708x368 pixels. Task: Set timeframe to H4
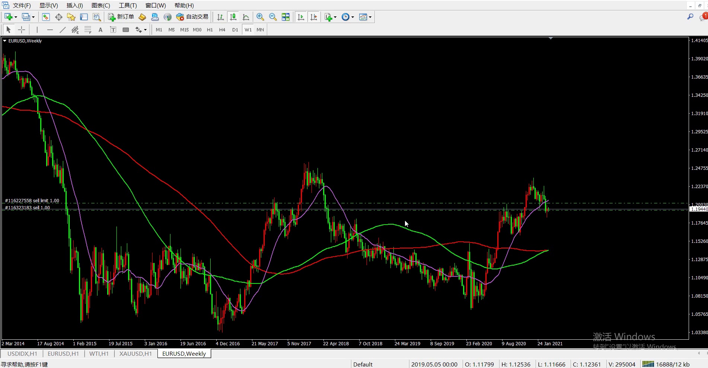(222, 30)
